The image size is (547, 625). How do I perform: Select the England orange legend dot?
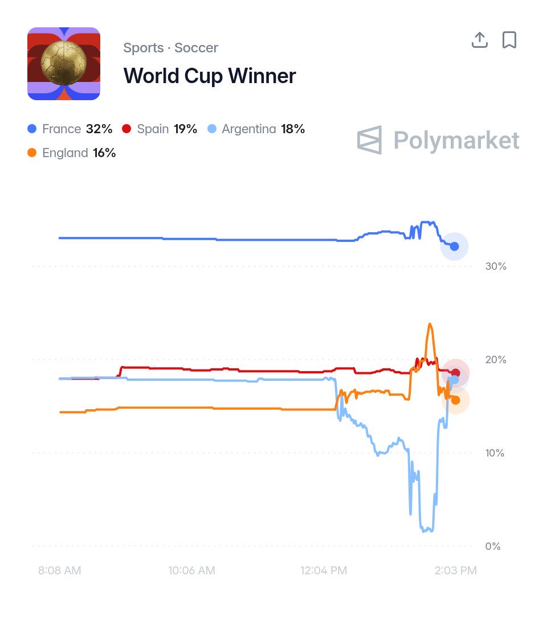point(32,153)
